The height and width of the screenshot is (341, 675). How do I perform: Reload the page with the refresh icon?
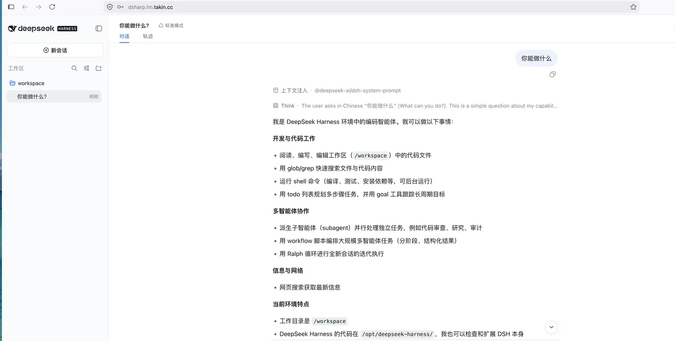tap(52, 7)
